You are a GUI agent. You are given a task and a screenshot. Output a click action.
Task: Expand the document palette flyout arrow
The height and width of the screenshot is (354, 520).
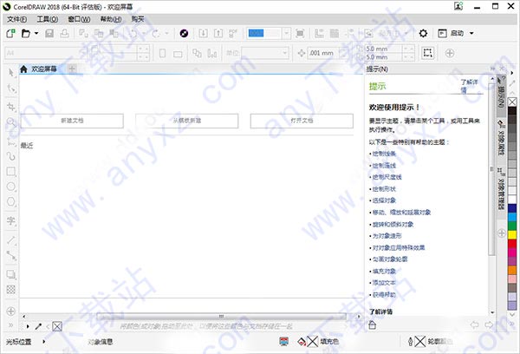(28, 326)
